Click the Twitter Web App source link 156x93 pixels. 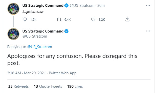(62, 73)
